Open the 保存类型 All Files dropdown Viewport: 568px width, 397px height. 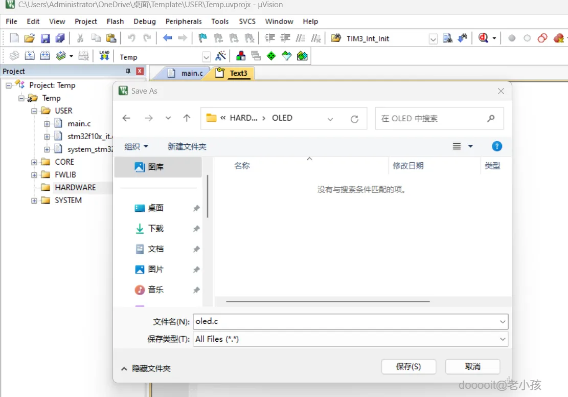[503, 339]
